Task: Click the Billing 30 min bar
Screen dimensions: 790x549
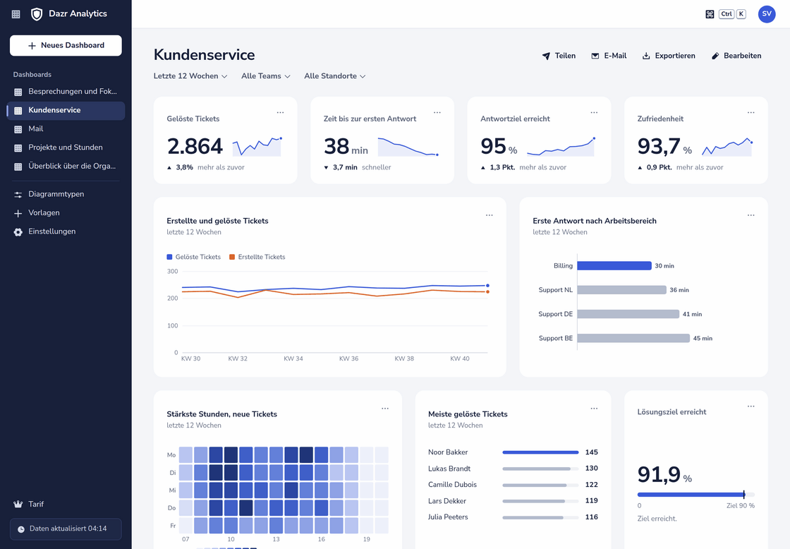Action: pyautogui.click(x=614, y=265)
